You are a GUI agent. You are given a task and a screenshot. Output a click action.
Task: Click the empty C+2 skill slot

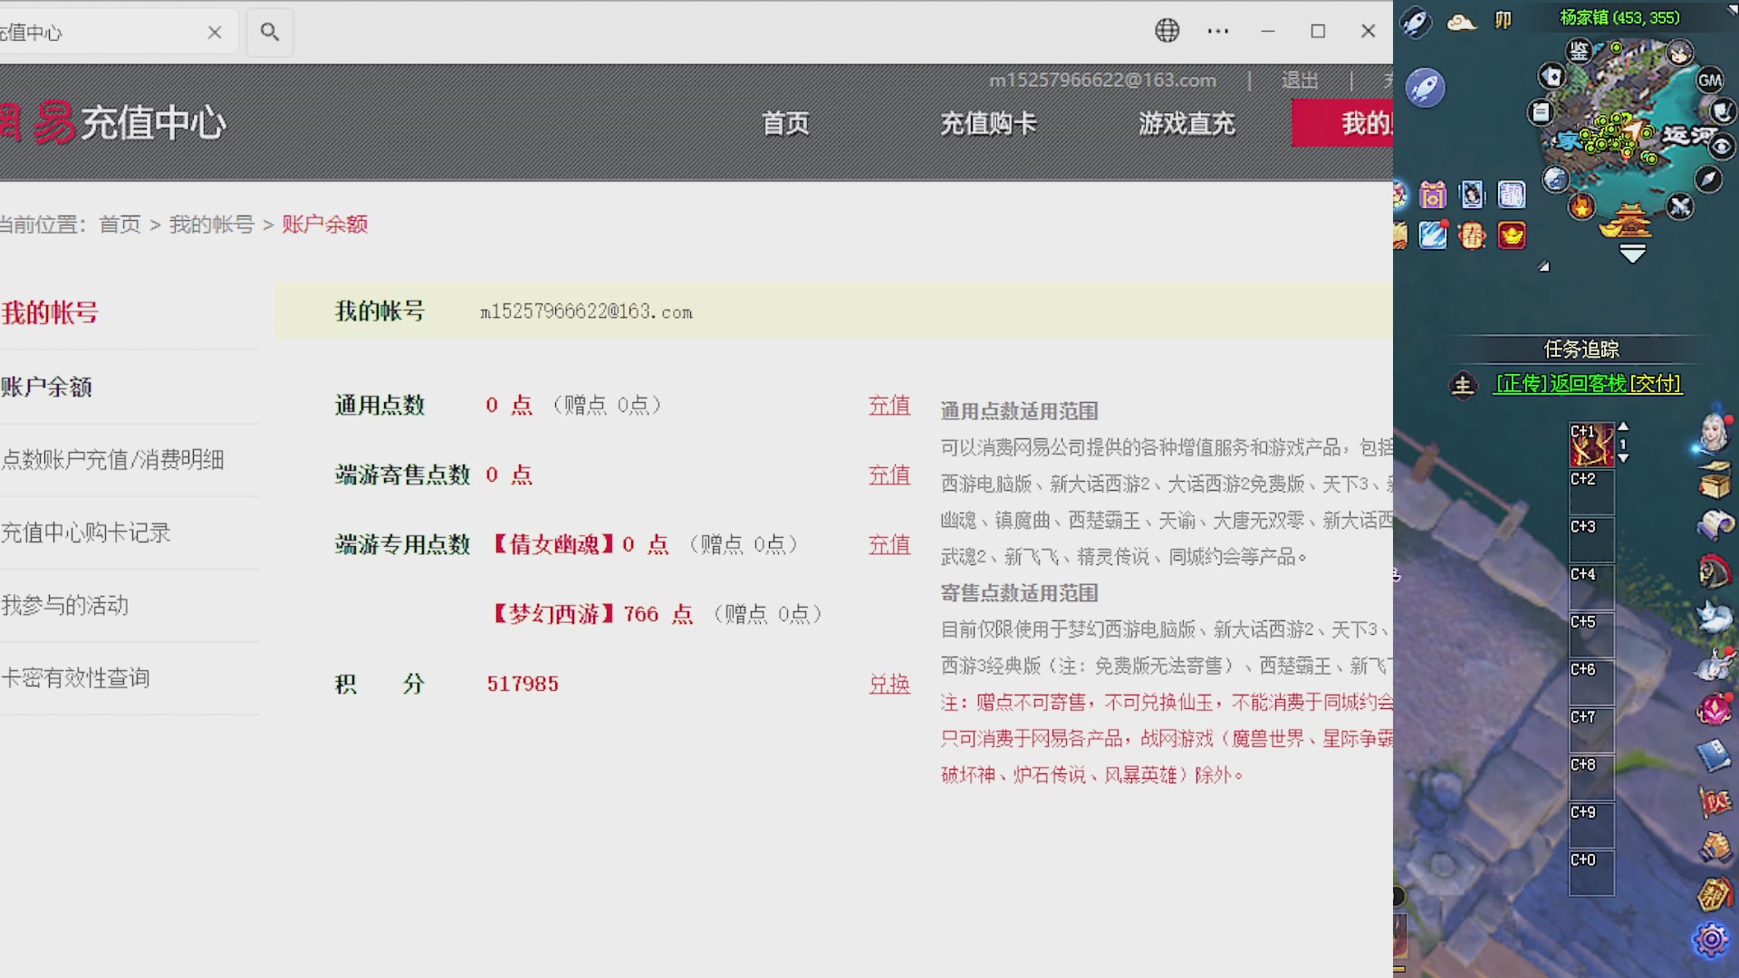coord(1591,493)
